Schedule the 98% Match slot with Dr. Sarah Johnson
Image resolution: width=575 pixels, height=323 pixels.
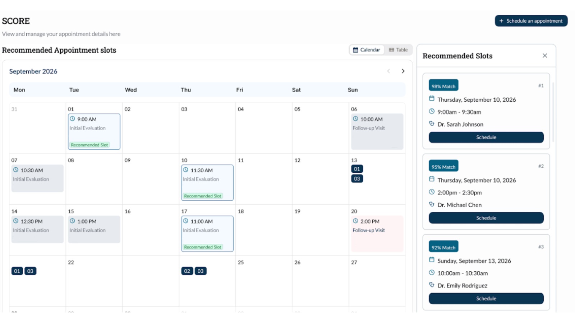(486, 137)
